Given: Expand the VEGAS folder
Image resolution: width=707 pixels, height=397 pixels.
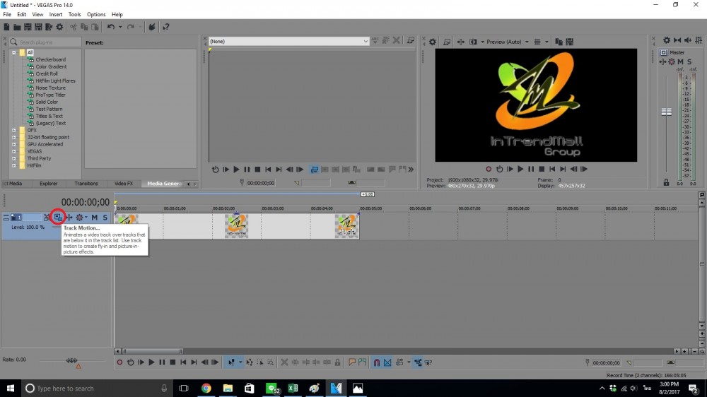Looking at the screenshot, I should click(x=14, y=151).
